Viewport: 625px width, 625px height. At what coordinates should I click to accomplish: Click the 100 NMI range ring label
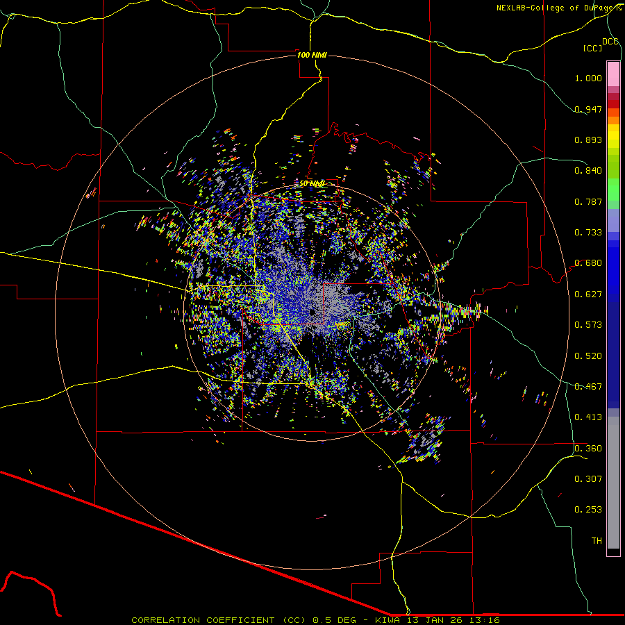[312, 55]
